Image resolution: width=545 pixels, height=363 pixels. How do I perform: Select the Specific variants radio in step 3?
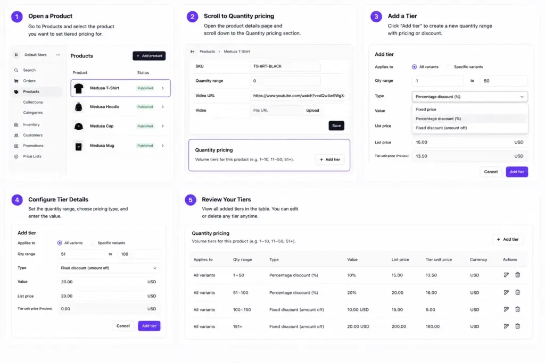[449, 66]
